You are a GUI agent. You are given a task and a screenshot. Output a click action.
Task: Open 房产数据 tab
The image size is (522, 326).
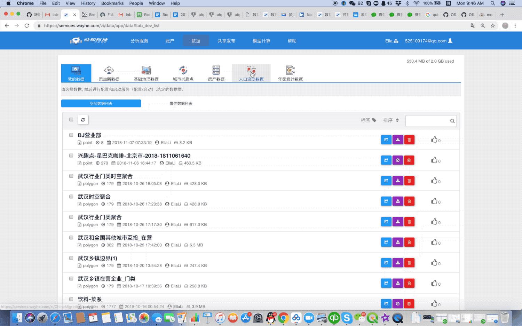[x=216, y=73]
